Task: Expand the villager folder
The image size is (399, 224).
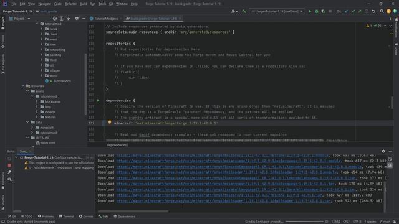Action: click(42, 70)
